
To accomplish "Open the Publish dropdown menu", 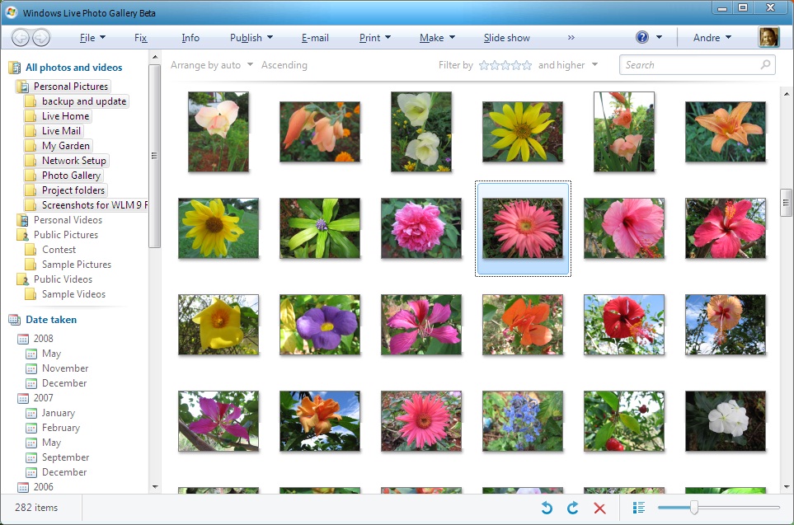I will pyautogui.click(x=251, y=37).
